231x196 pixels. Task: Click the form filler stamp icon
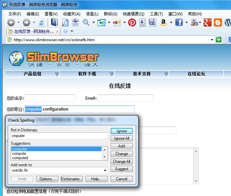point(142,22)
